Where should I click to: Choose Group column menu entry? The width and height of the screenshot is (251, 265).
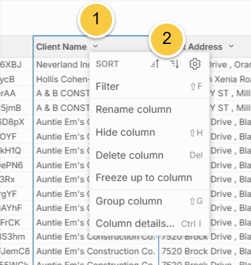coord(150,201)
